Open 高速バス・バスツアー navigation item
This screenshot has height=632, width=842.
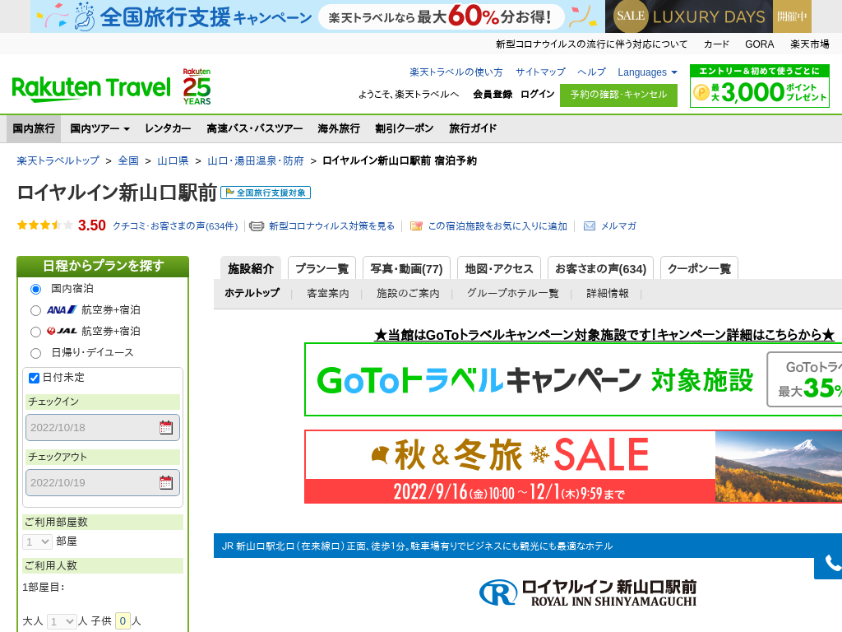[x=255, y=128]
